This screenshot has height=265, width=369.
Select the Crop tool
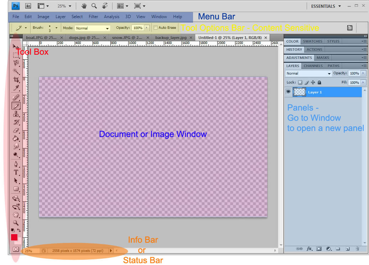(x=16, y=80)
